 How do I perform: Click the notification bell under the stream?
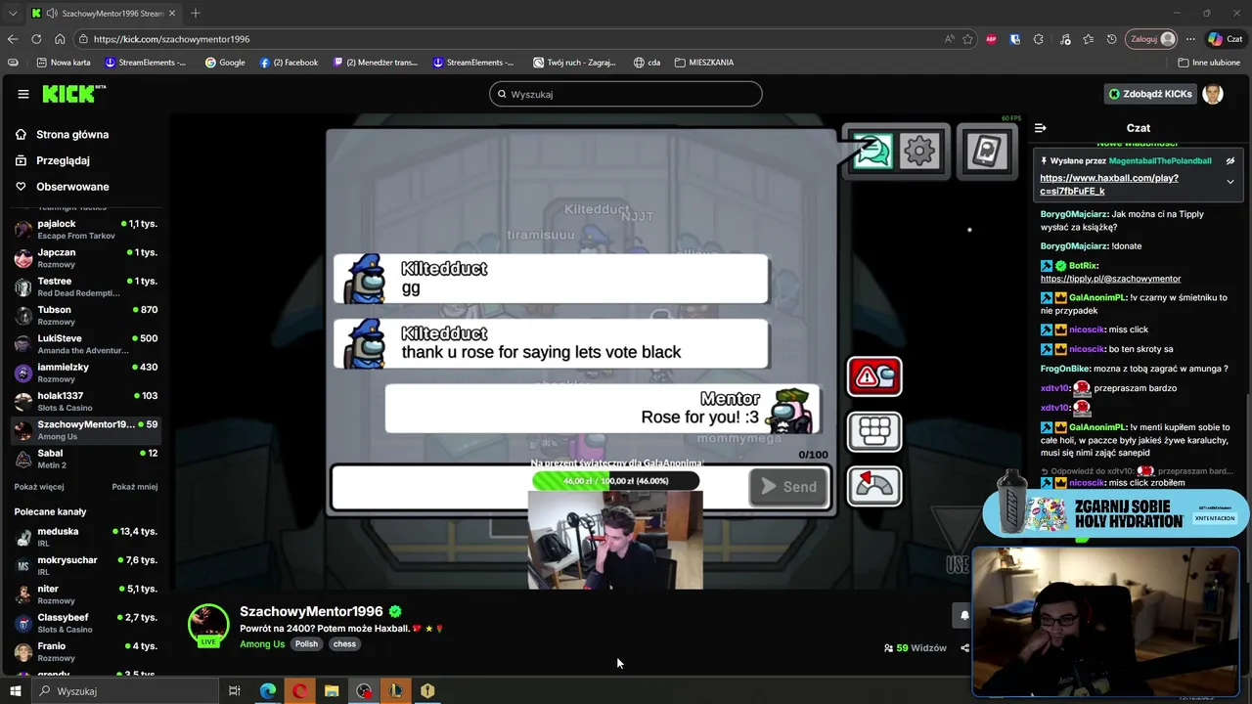tap(963, 615)
